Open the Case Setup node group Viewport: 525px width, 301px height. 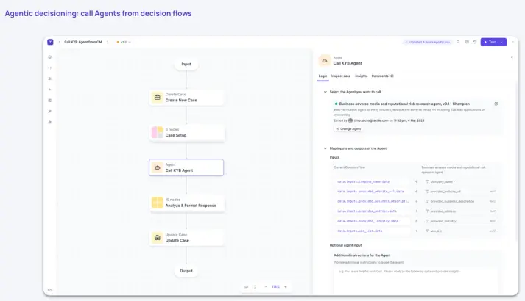click(186, 132)
